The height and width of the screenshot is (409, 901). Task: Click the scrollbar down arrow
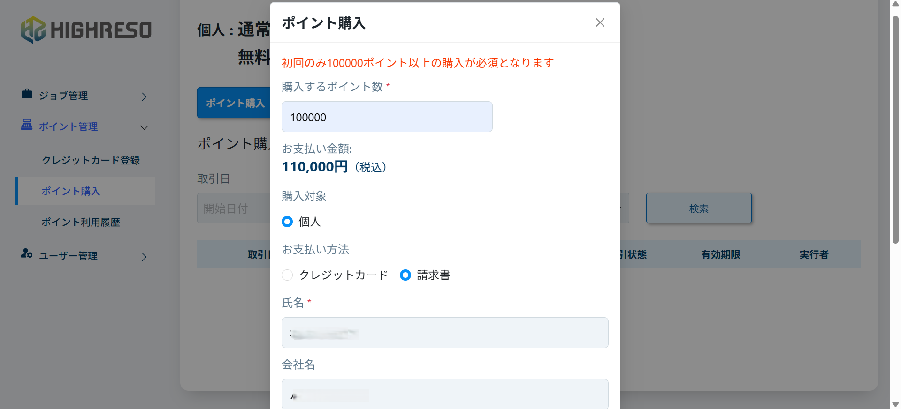(895, 404)
